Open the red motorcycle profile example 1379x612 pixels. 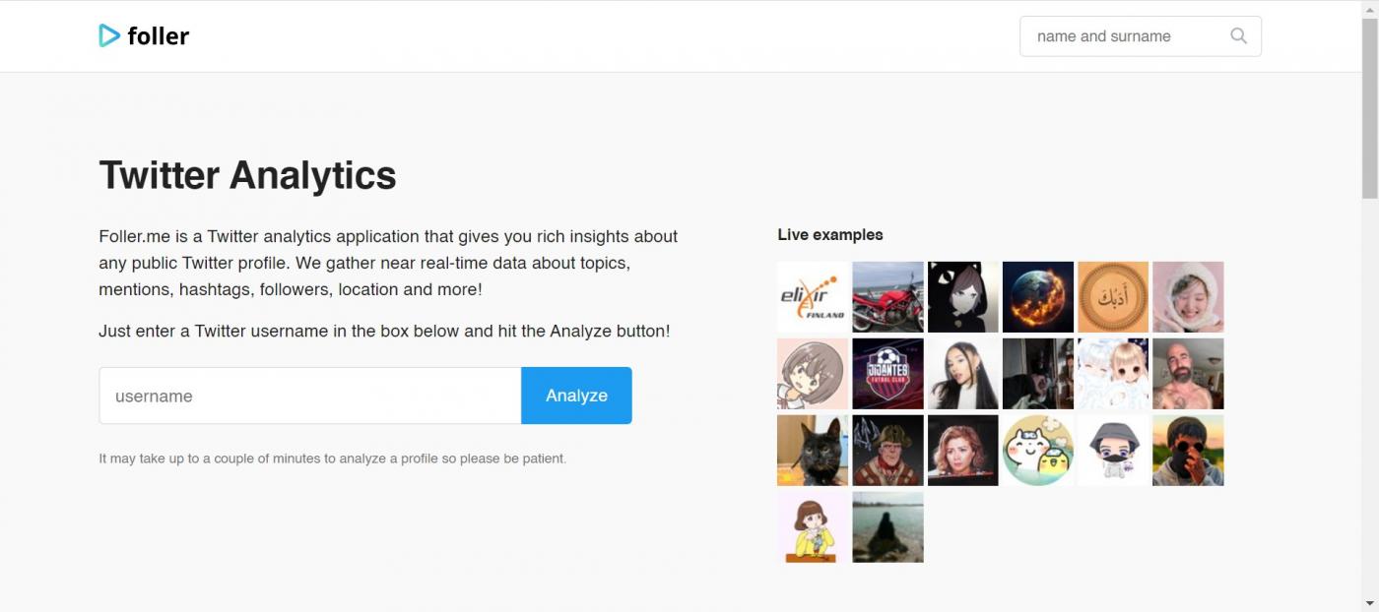[887, 297]
